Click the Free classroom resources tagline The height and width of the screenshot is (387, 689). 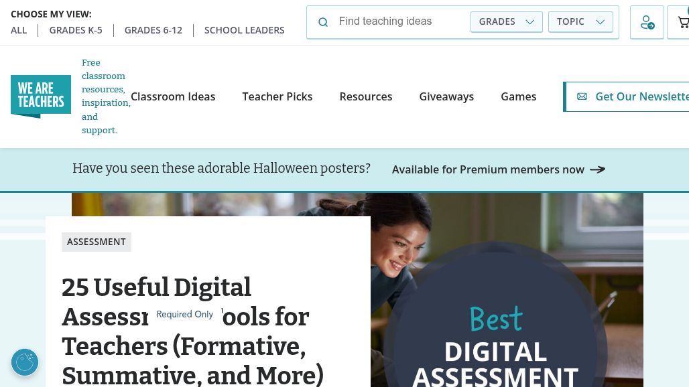coord(105,96)
